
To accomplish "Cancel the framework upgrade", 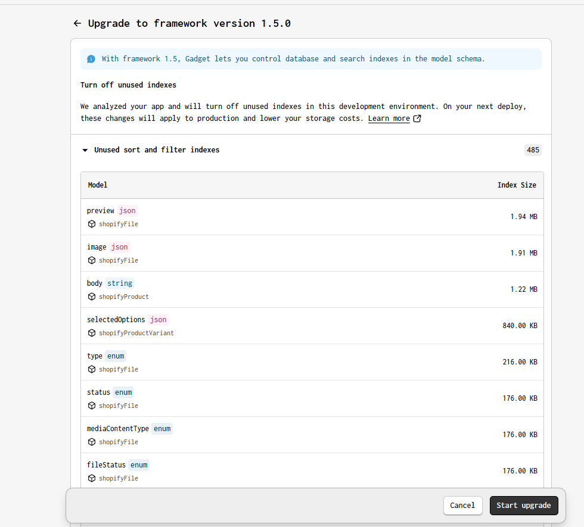I will tap(462, 506).
